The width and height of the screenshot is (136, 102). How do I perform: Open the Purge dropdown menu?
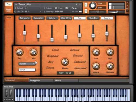coord(76,8)
